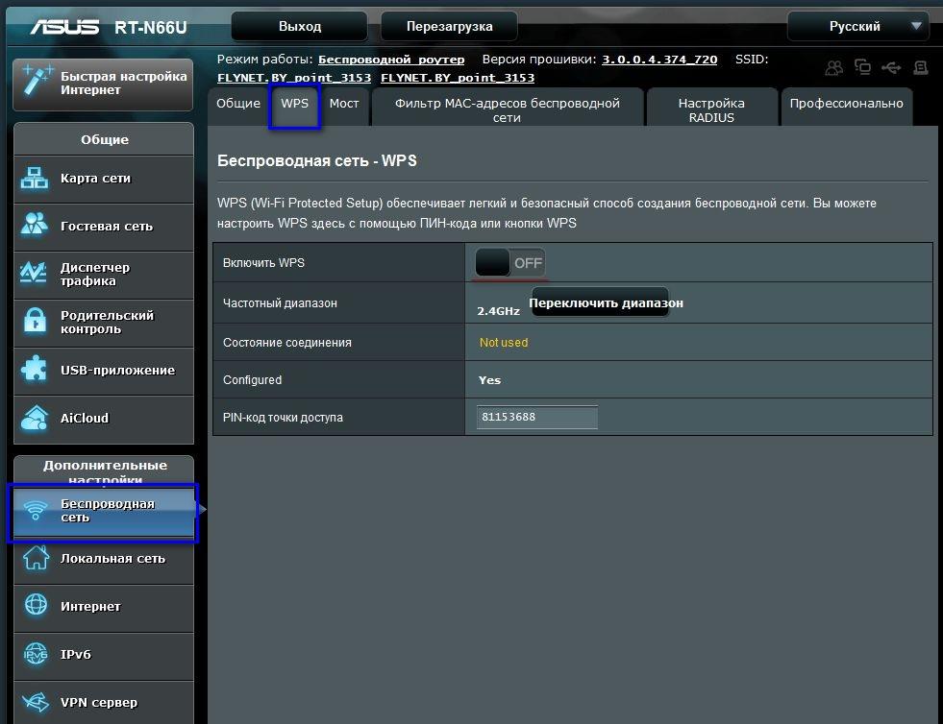
Task: Open Quick Internet Setup wand icon
Action: point(36,81)
